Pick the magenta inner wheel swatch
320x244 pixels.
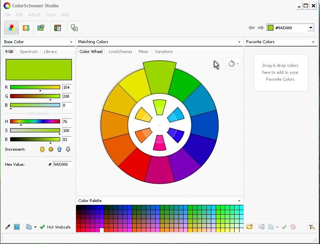tap(160, 143)
